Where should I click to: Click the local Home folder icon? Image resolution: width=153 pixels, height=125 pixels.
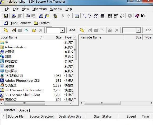pos(14,30)
